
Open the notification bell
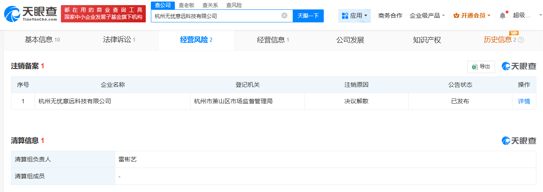click(x=503, y=16)
